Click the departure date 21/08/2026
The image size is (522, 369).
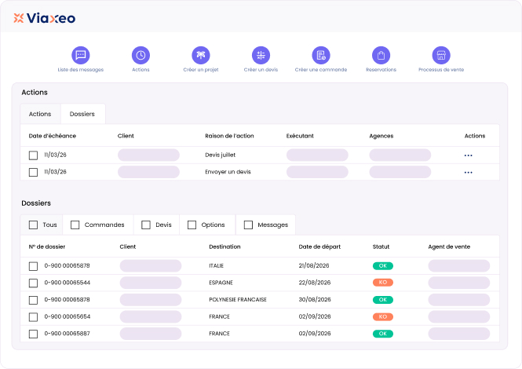pos(314,266)
